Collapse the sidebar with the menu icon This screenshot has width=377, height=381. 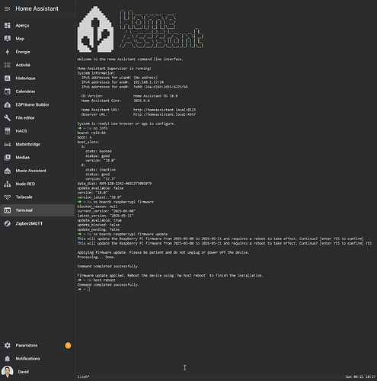[x=8, y=8]
